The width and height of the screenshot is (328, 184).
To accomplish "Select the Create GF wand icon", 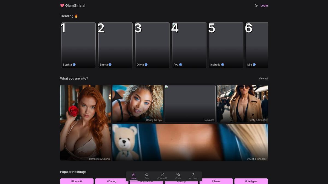I will coord(162,176).
